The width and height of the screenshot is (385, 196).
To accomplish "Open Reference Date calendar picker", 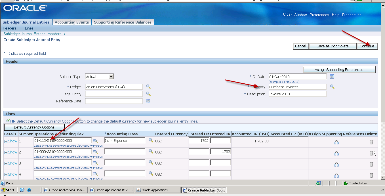I will tap(148, 101).
